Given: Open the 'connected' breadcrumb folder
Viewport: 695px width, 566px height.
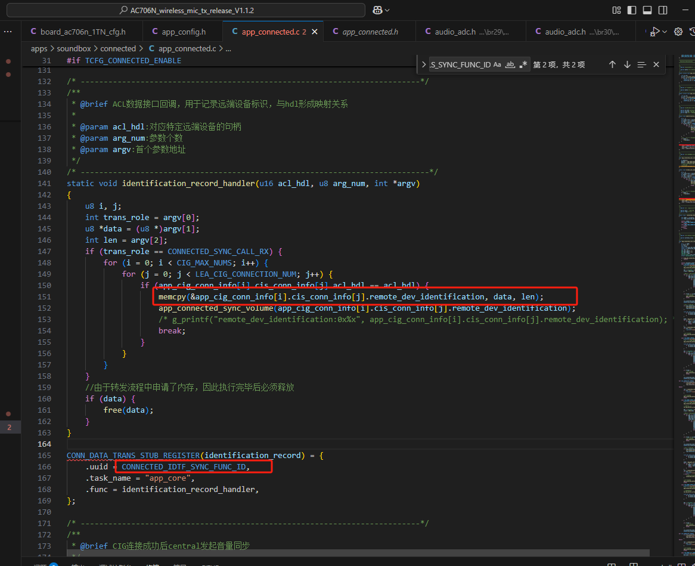Looking at the screenshot, I should point(118,49).
